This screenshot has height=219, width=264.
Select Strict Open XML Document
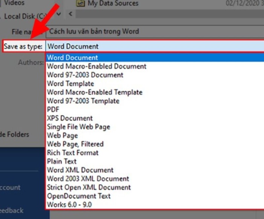coord(155,187)
